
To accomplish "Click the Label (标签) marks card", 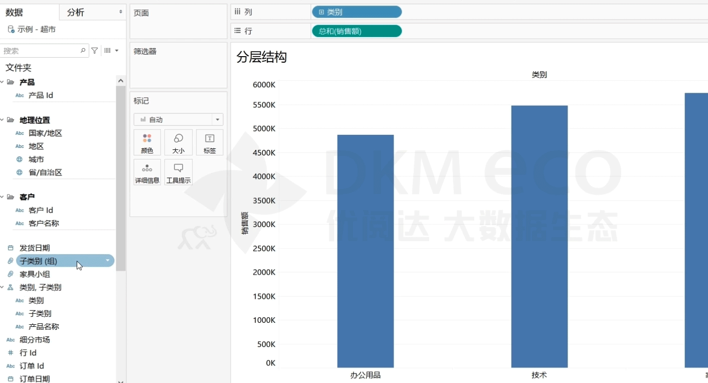I will click(210, 142).
